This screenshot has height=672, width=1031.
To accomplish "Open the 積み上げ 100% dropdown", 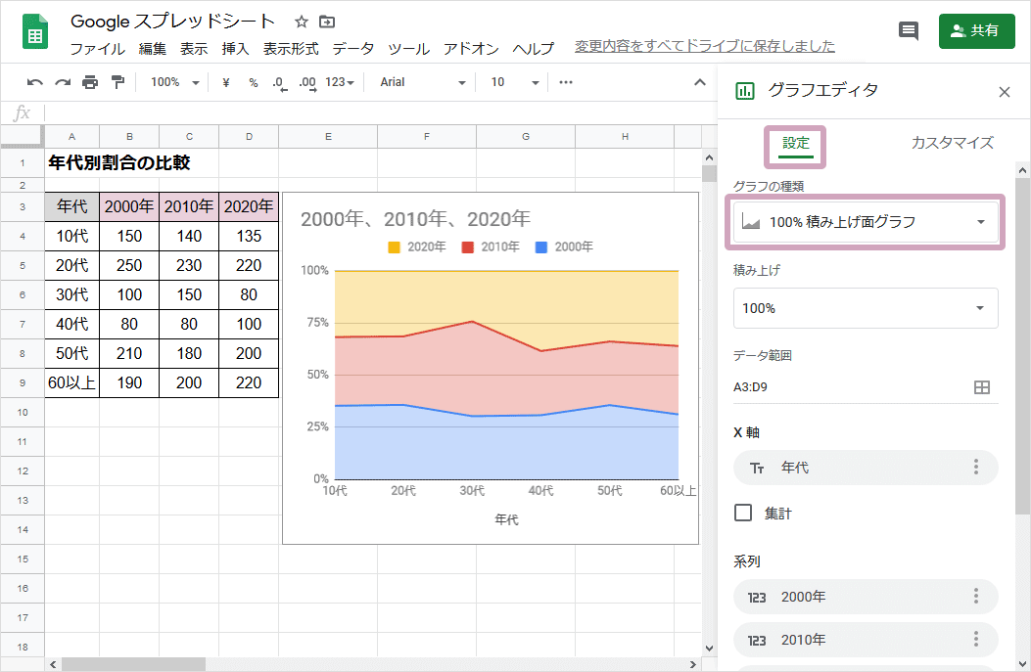I will (866, 308).
